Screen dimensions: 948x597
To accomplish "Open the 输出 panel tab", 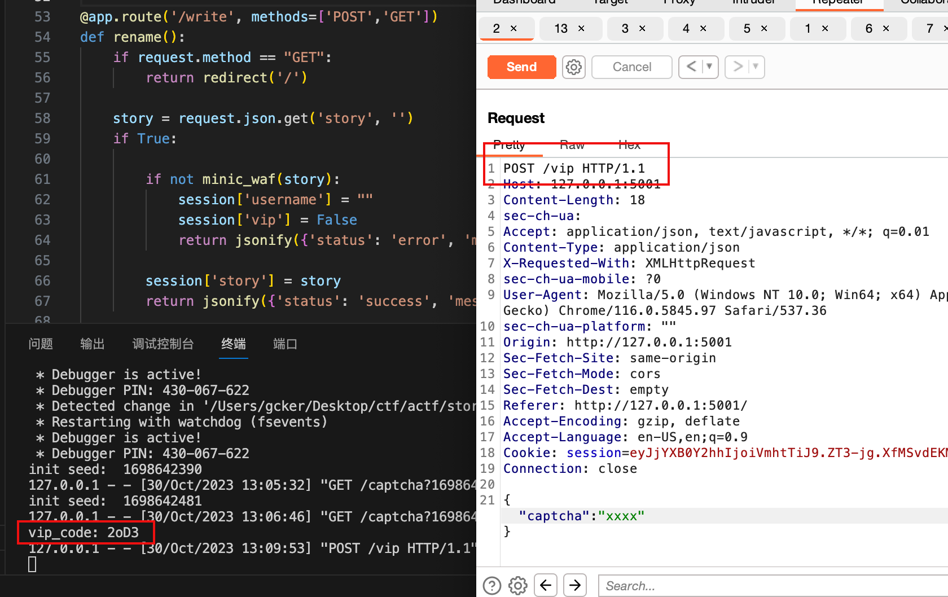I will tap(93, 344).
